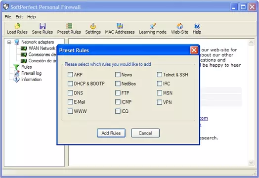Screen dimensions: 259x178
Task: Tick the DNS preset rule
Action: click(70, 93)
